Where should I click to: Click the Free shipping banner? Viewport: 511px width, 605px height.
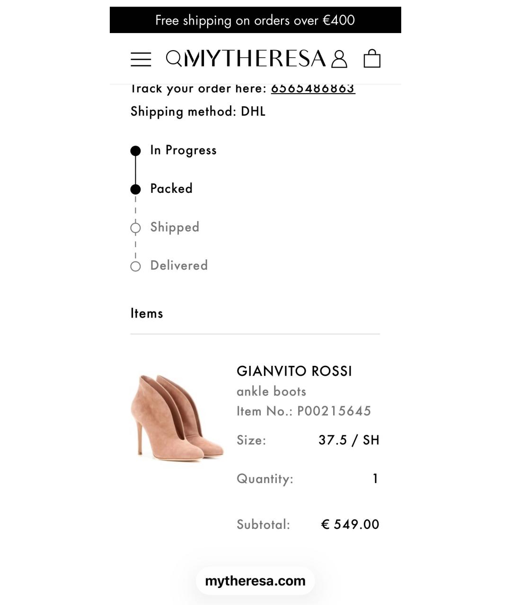tap(255, 20)
